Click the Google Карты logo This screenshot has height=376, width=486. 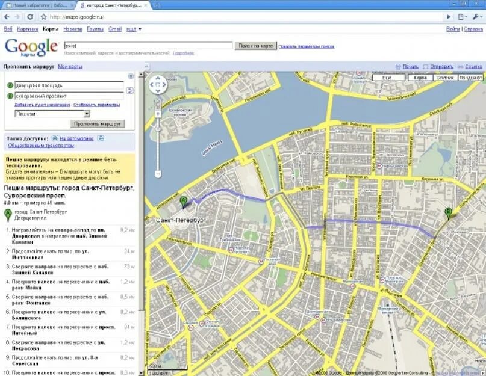coord(31,48)
